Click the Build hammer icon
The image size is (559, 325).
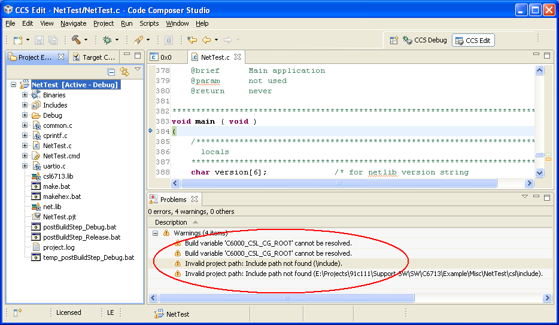coord(76,40)
